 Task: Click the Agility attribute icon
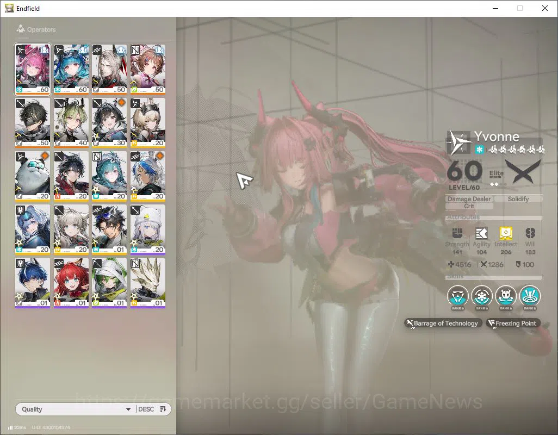click(481, 233)
